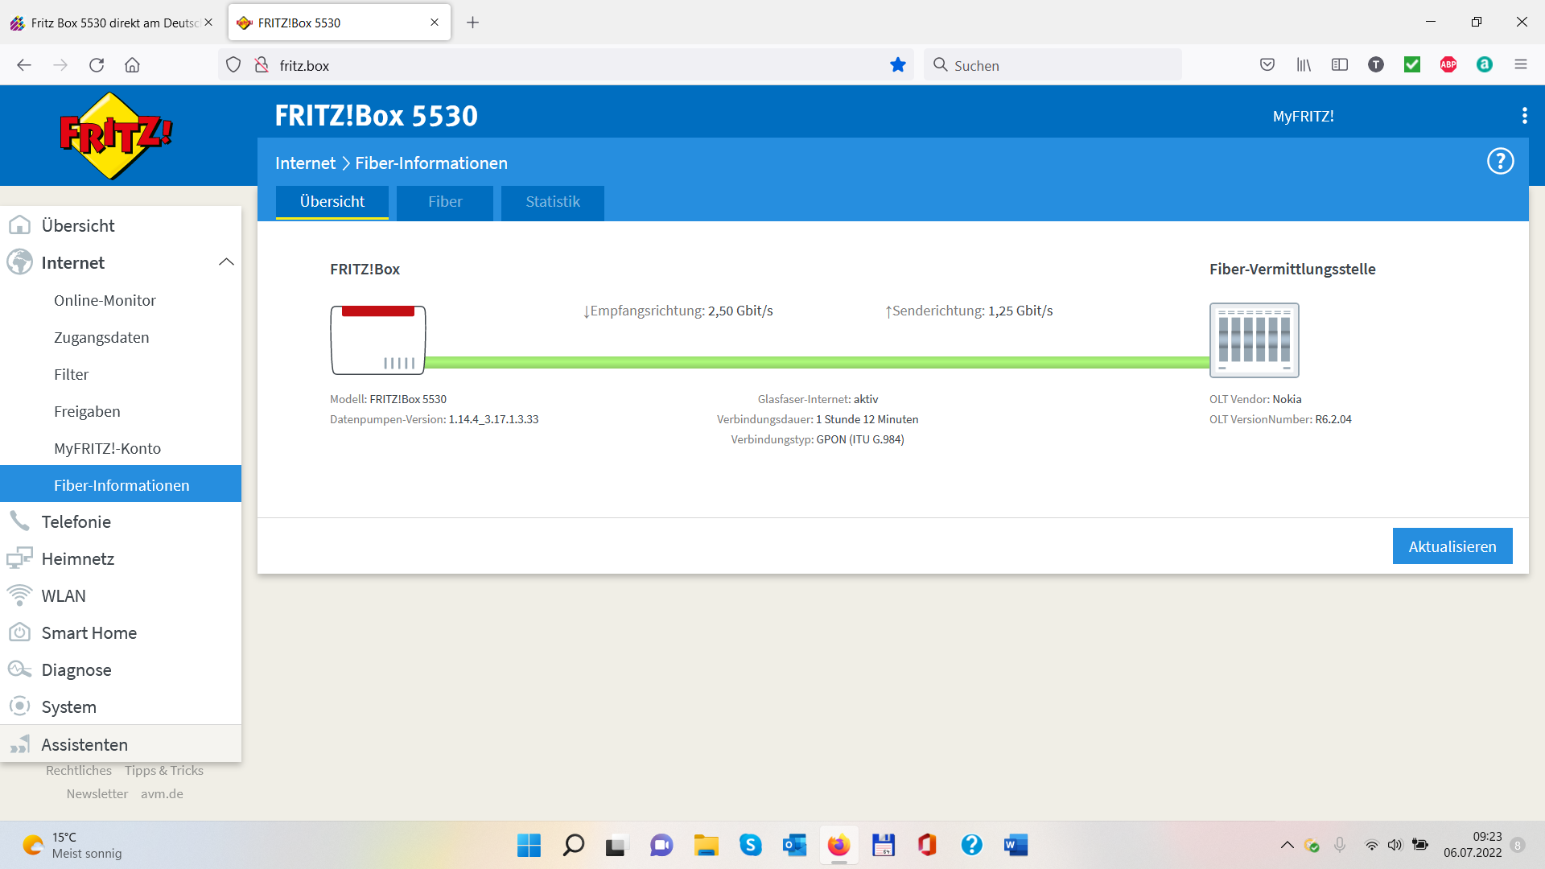This screenshot has width=1545, height=869.
Task: Click the OLT Vendor Nokia text
Action: point(1255,399)
